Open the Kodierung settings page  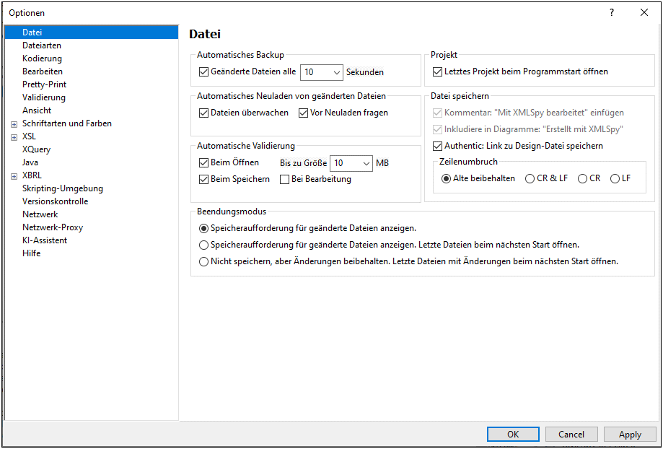coord(42,58)
